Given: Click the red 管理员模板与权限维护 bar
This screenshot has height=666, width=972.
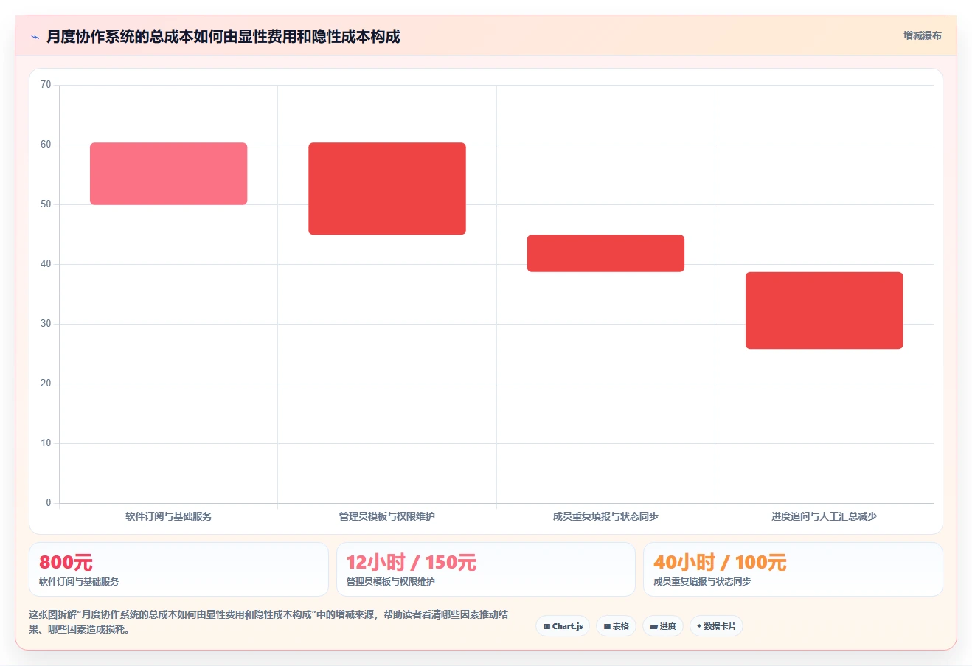Looking at the screenshot, I should (387, 189).
